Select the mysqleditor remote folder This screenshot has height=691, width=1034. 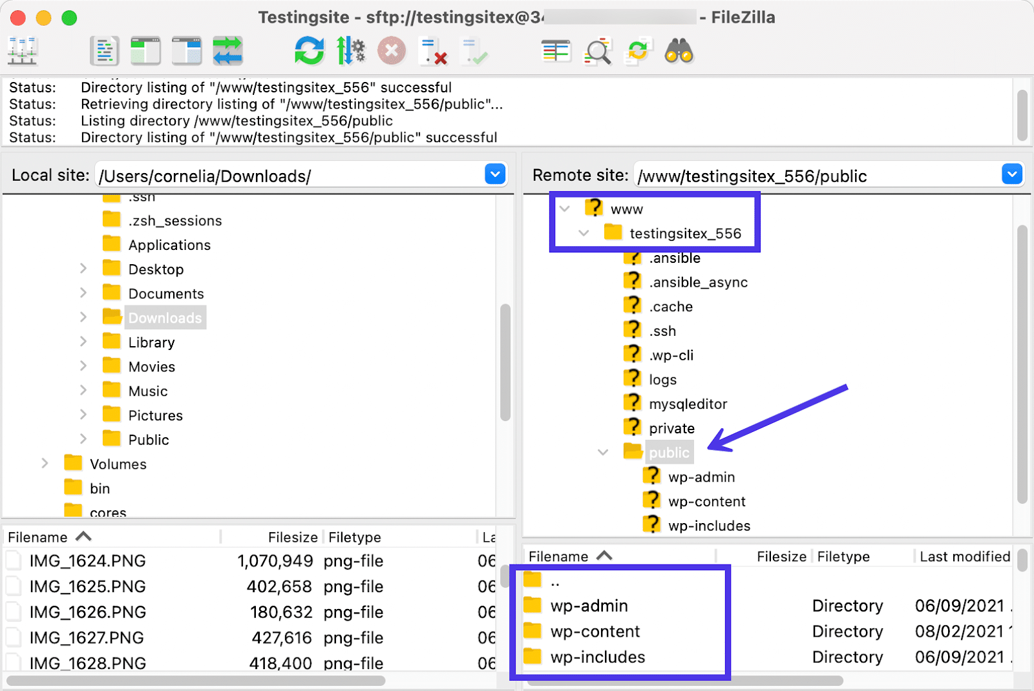click(x=688, y=403)
